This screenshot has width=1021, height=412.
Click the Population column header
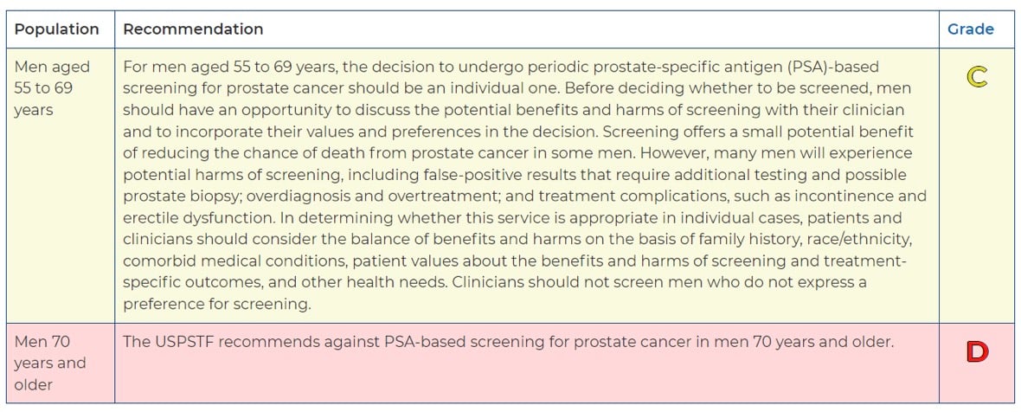click(56, 29)
